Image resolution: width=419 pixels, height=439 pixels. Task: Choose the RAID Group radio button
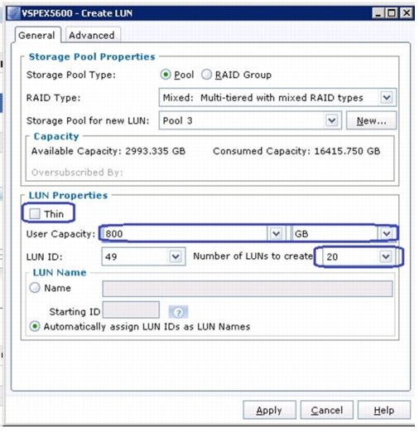click(x=207, y=75)
